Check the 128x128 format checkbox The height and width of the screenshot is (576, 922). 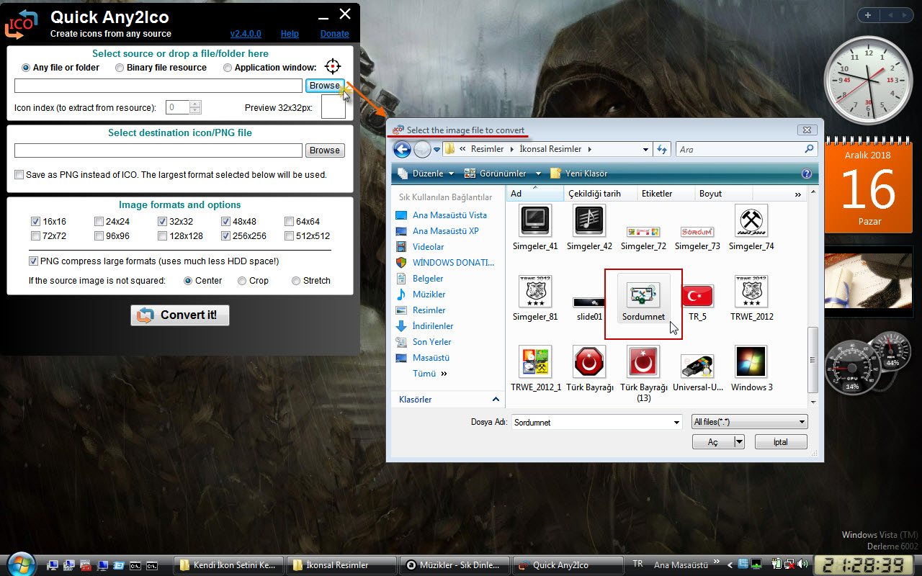[x=162, y=236]
